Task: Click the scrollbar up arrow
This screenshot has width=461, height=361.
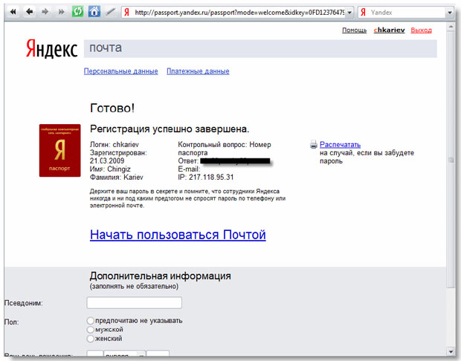Action: click(x=451, y=27)
